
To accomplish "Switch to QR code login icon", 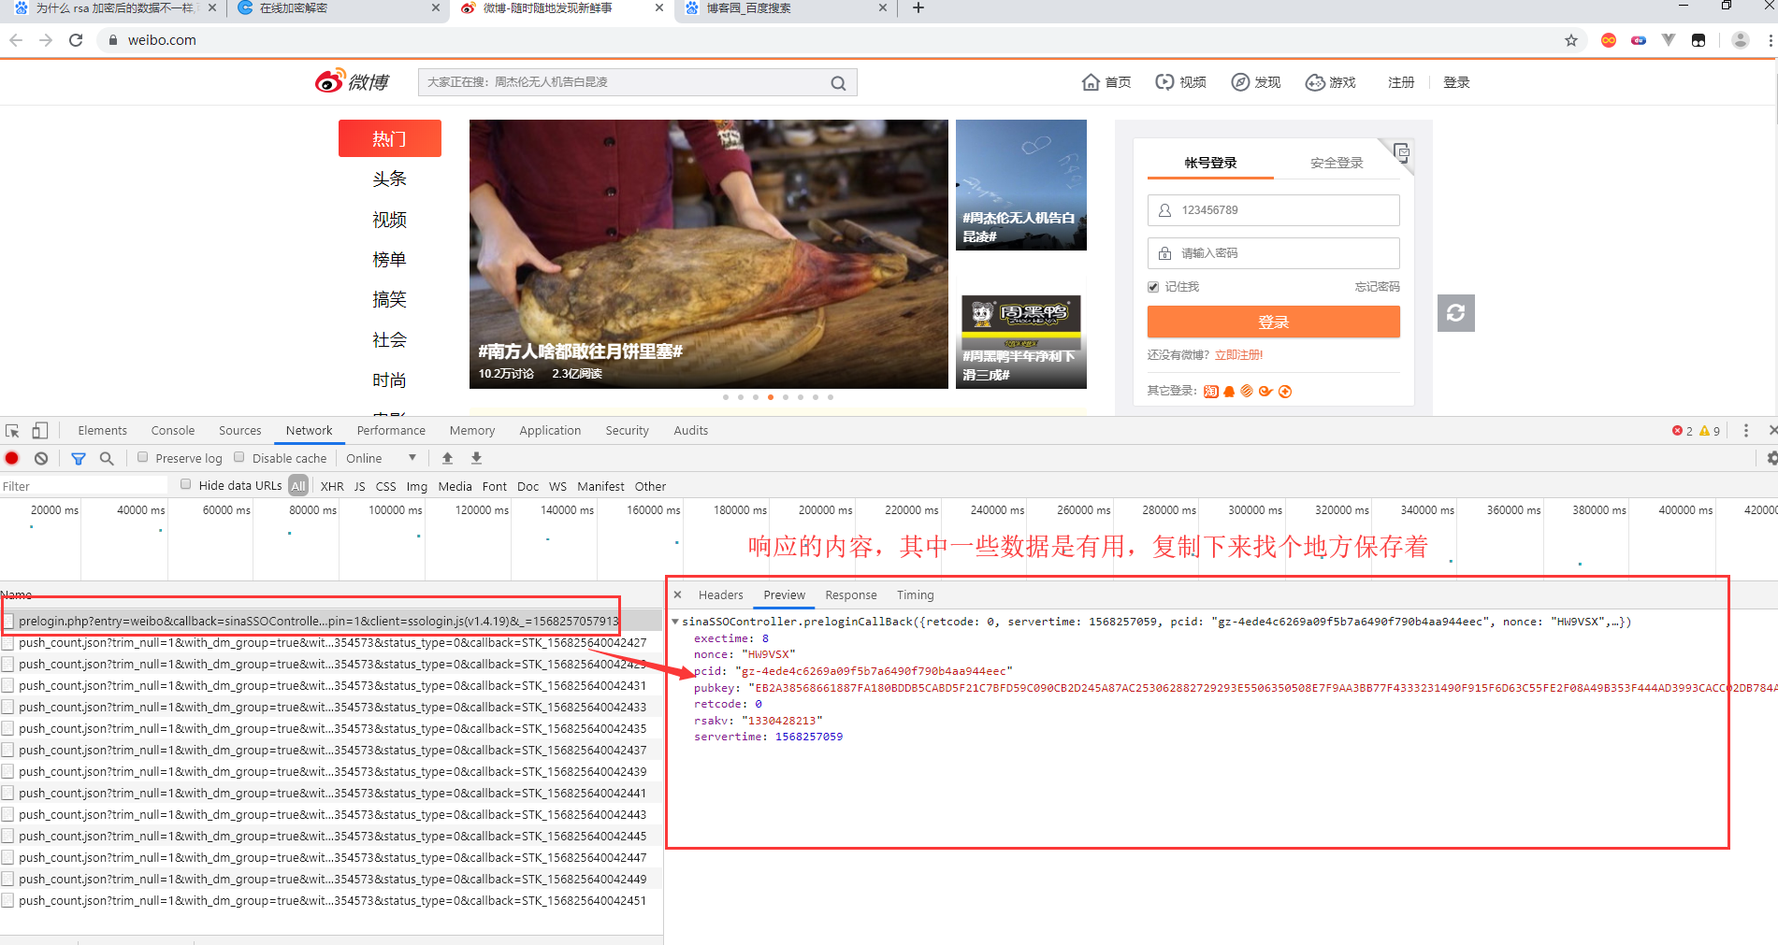I will [x=1400, y=152].
